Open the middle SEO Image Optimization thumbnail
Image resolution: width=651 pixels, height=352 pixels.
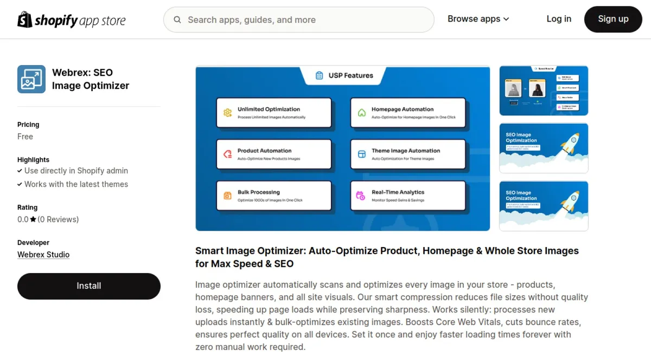click(544, 148)
